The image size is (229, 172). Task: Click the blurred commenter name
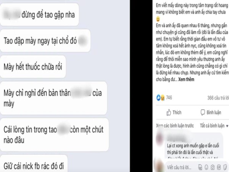point(177,138)
